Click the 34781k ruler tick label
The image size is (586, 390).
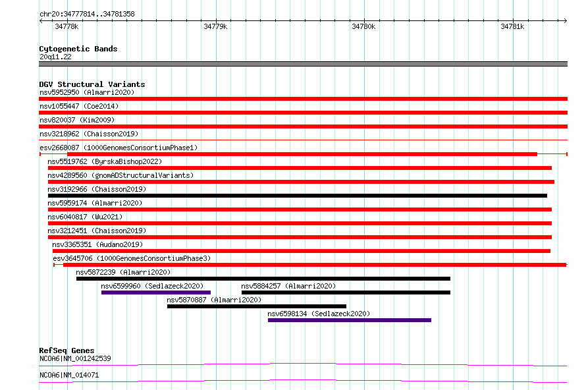point(512,26)
